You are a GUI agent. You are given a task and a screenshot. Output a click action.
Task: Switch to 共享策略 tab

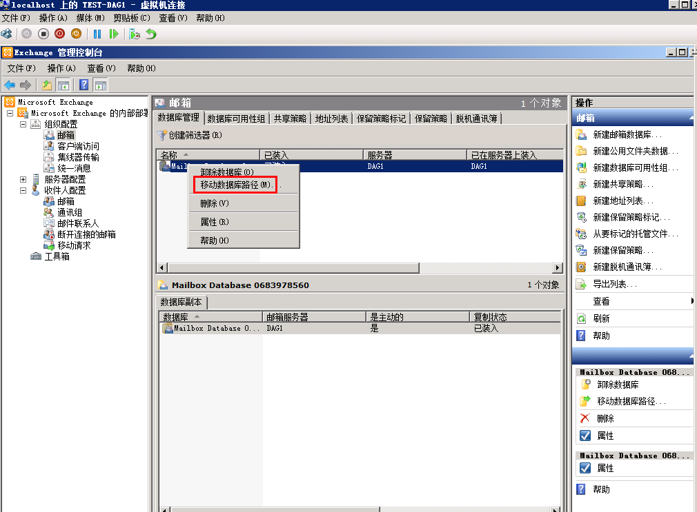290,119
